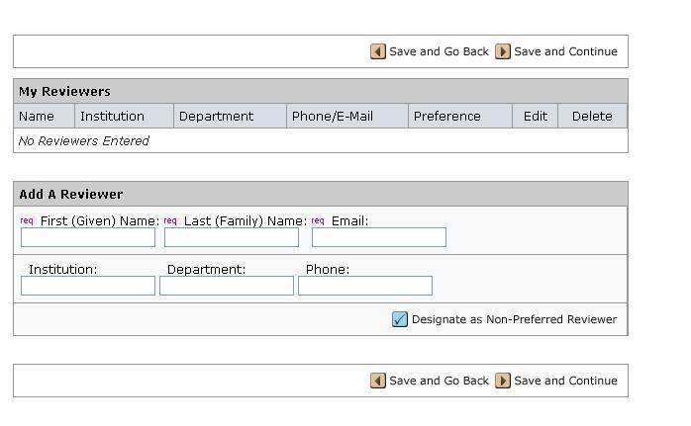Click the Preference column header
The height and width of the screenshot is (426, 691).
click(447, 116)
